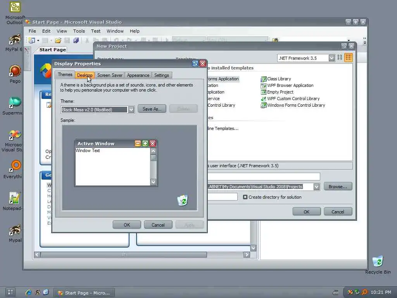Expand the project Location path dropdown
The image size is (397, 298).
click(x=316, y=187)
